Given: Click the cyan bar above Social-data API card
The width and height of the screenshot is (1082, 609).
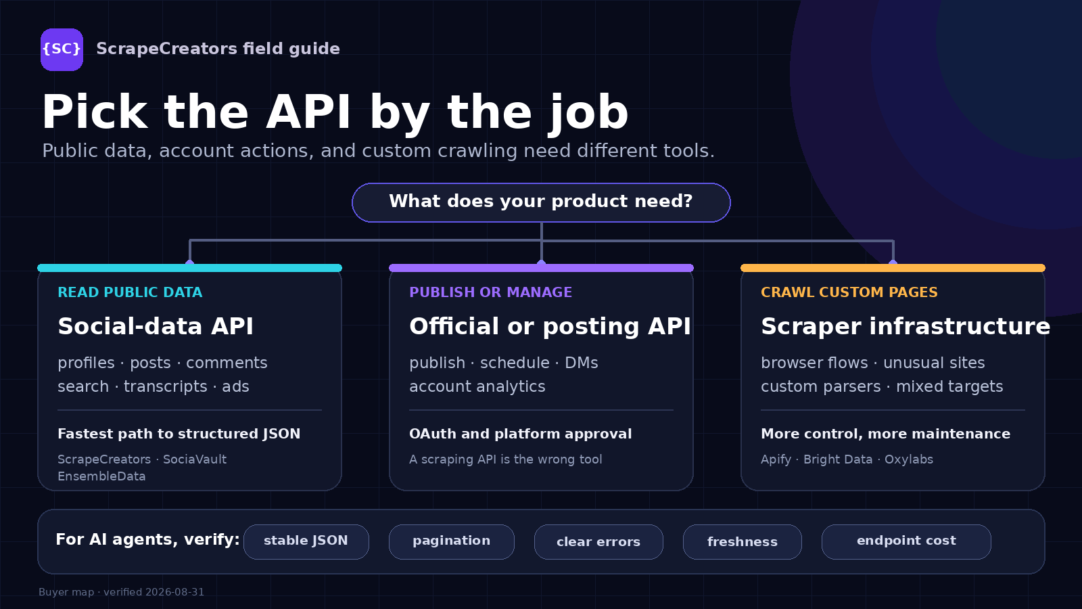Looking at the screenshot, I should (x=189, y=268).
